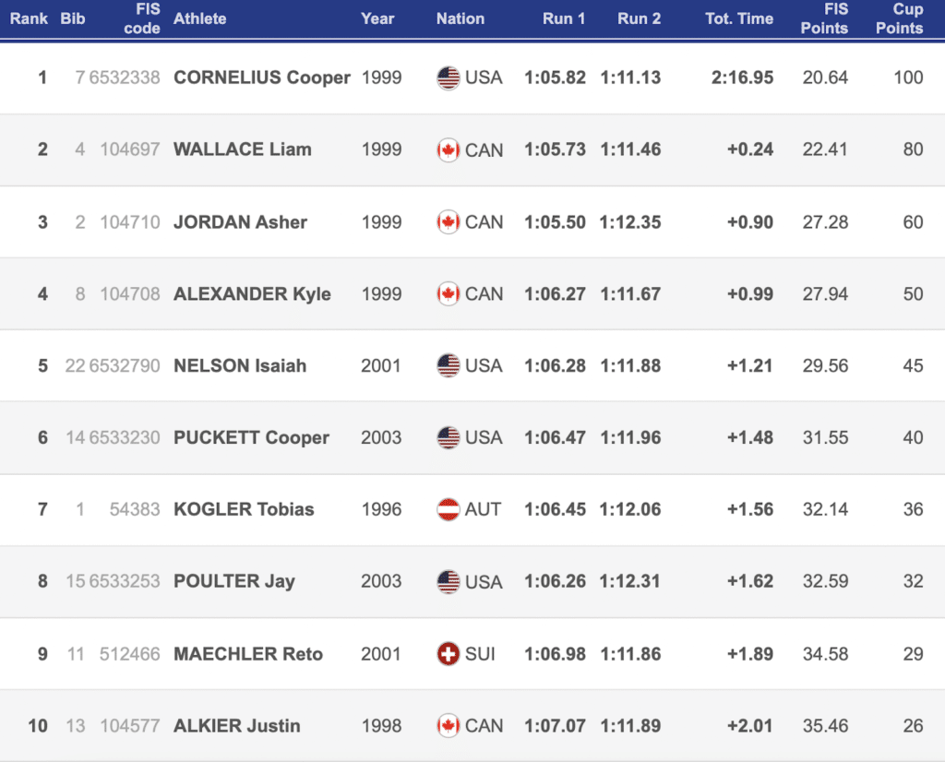The image size is (945, 762).
Task: Click the Nation column header
Action: 461,18
